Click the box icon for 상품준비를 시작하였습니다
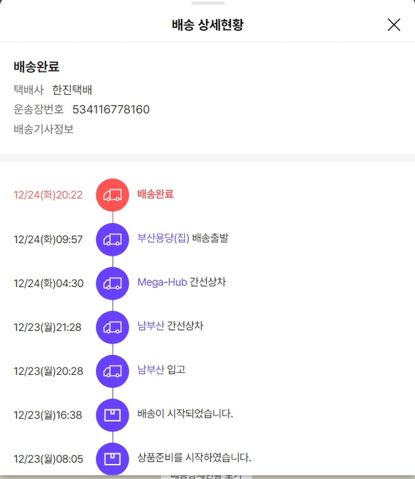The height and width of the screenshot is (479, 415). pyautogui.click(x=112, y=458)
